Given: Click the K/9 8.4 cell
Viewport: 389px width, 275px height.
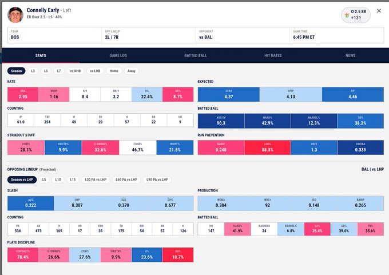Looking at the screenshot, I should tap(85, 94).
